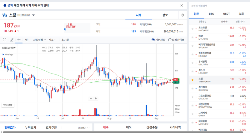The height and width of the screenshot is (133, 250).
Task: Open the 지표 indicators dropdown
Action: 52,40
